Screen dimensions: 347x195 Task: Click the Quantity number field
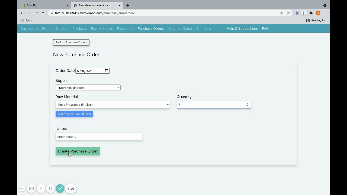[214, 105]
